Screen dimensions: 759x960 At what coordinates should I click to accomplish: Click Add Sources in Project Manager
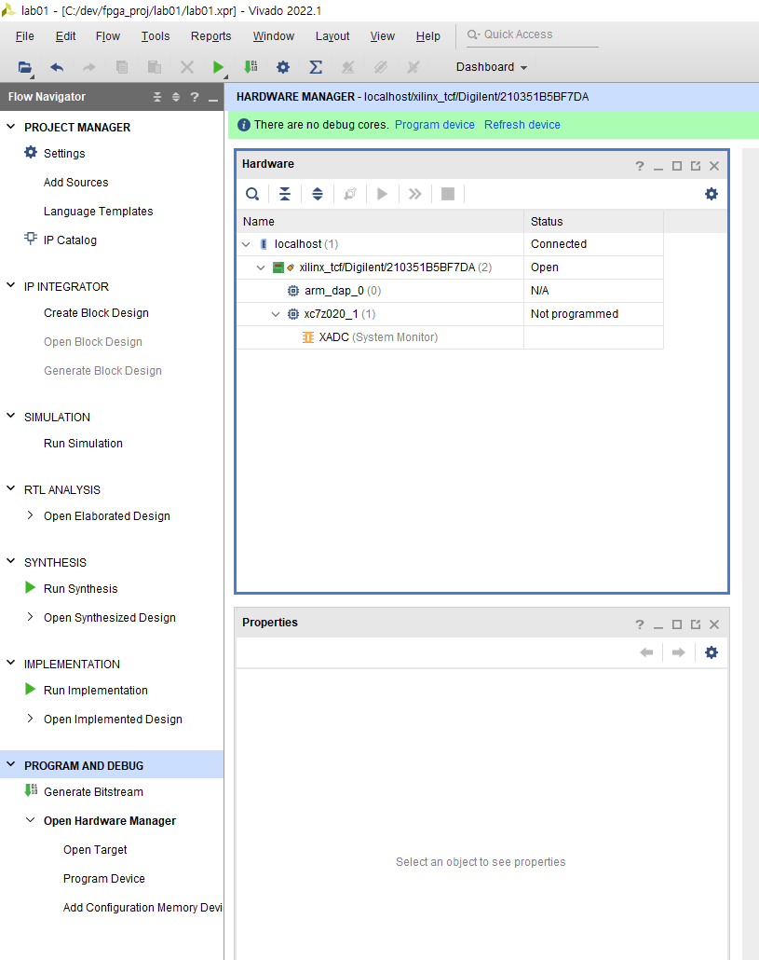(75, 183)
